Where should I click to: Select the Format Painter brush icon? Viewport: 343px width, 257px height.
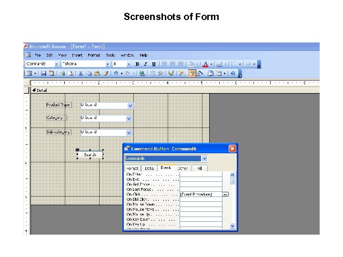click(105, 73)
